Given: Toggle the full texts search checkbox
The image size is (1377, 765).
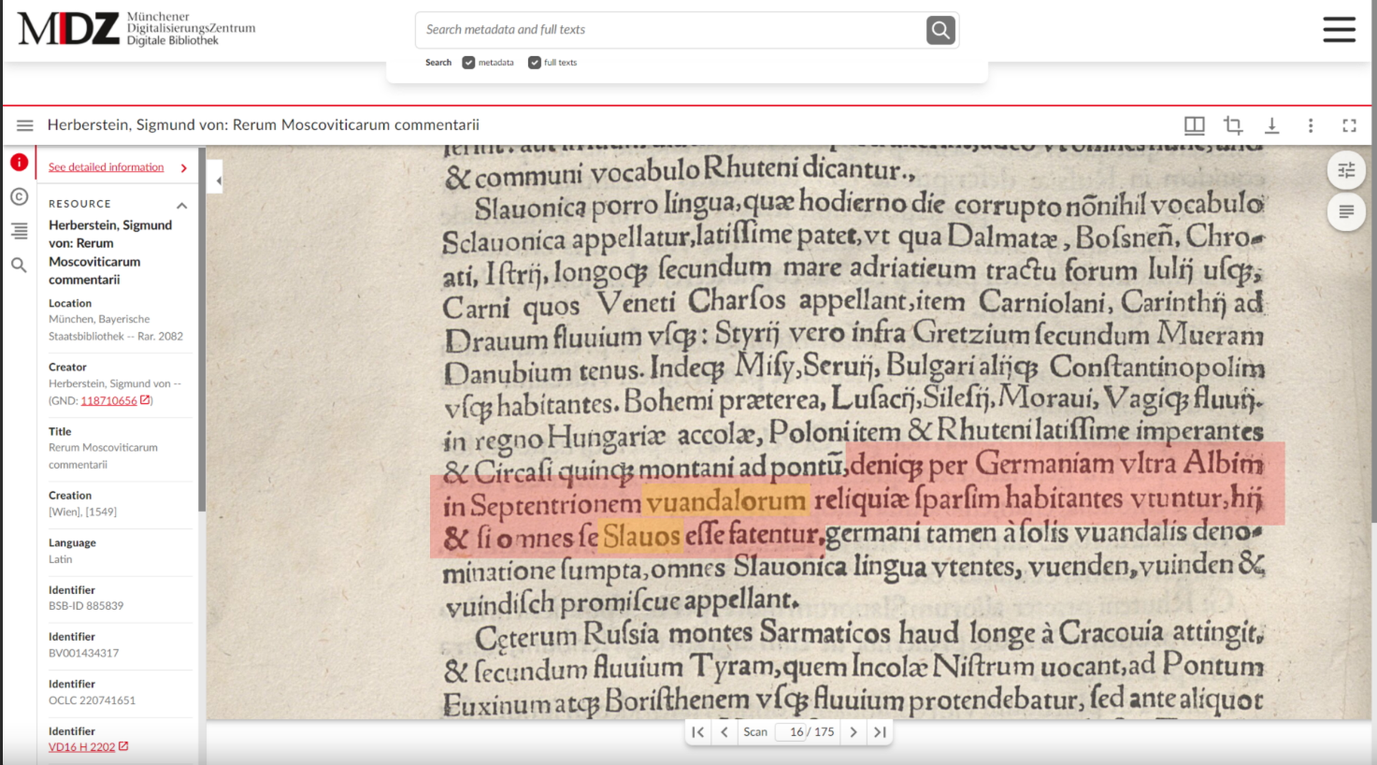Looking at the screenshot, I should click(535, 63).
